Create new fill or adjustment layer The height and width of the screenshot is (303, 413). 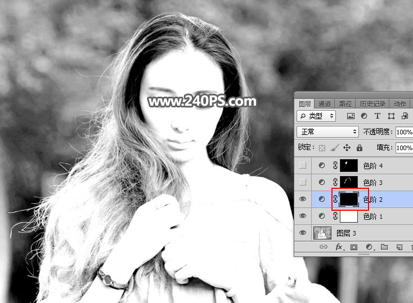[x=369, y=247]
